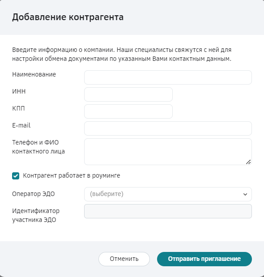Click the Наименование label
The width and height of the screenshot is (264, 277).
click(x=34, y=74)
